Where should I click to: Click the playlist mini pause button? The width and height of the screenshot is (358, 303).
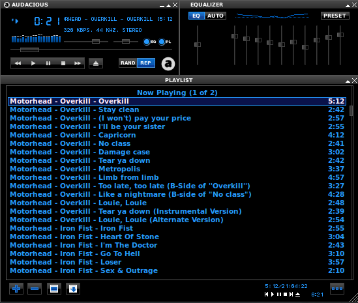pyautogui.click(x=279, y=295)
